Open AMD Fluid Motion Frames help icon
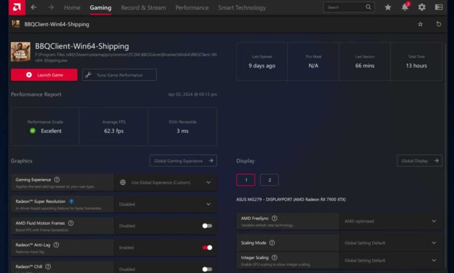 click(x=70, y=223)
